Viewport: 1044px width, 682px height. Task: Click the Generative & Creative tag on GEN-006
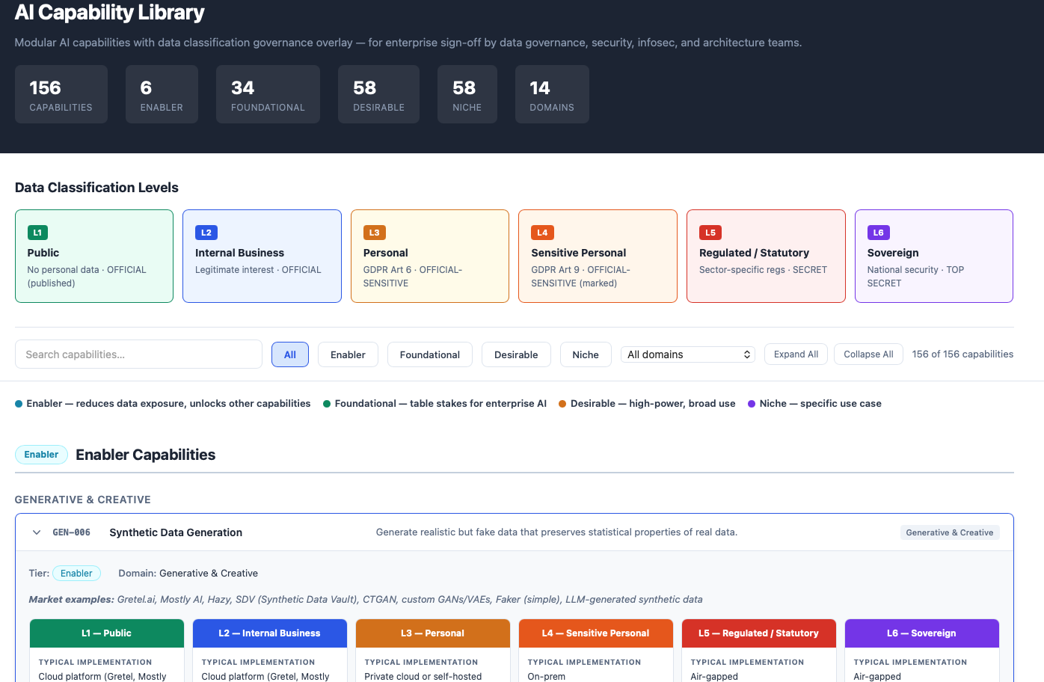950,532
